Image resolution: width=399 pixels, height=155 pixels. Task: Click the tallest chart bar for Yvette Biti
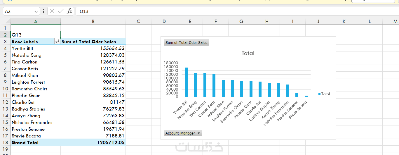(x=187, y=82)
